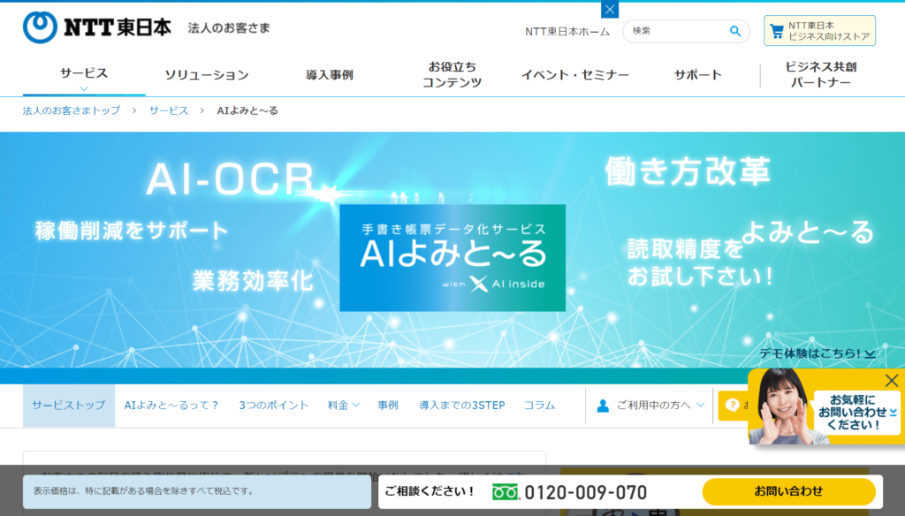Click the NTT East logo
Image resolution: width=905 pixels, height=516 pixels.
click(97, 27)
